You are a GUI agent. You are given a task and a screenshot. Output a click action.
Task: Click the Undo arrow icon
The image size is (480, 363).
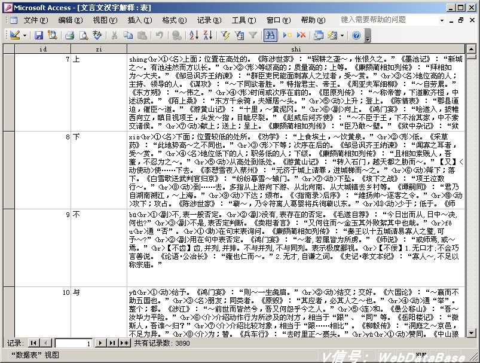coord(159,35)
